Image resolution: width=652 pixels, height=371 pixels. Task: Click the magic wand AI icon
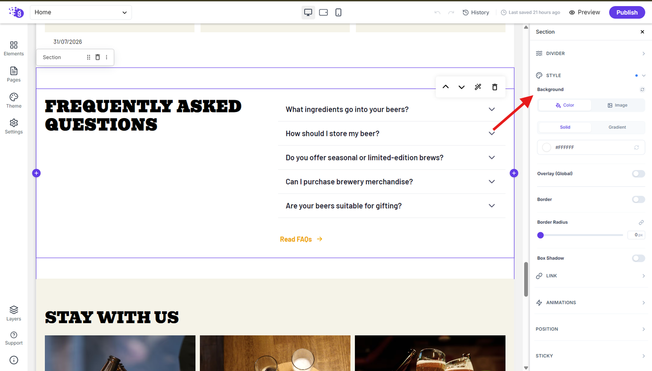(478, 87)
